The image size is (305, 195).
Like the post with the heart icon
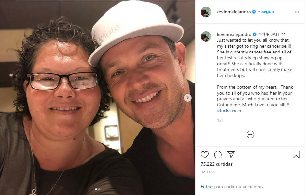coord(205,155)
